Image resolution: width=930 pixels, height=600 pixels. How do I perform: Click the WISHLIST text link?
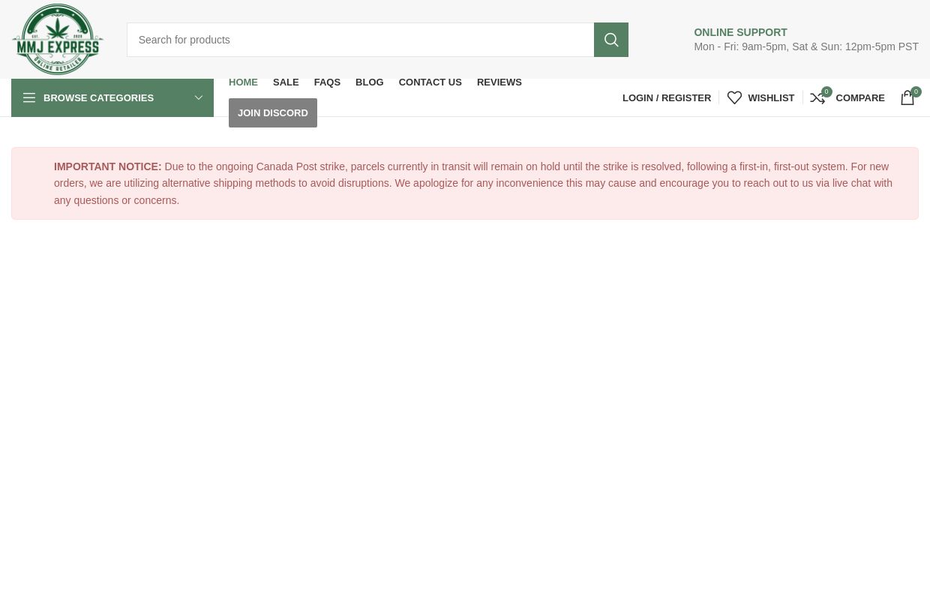pos(771,97)
